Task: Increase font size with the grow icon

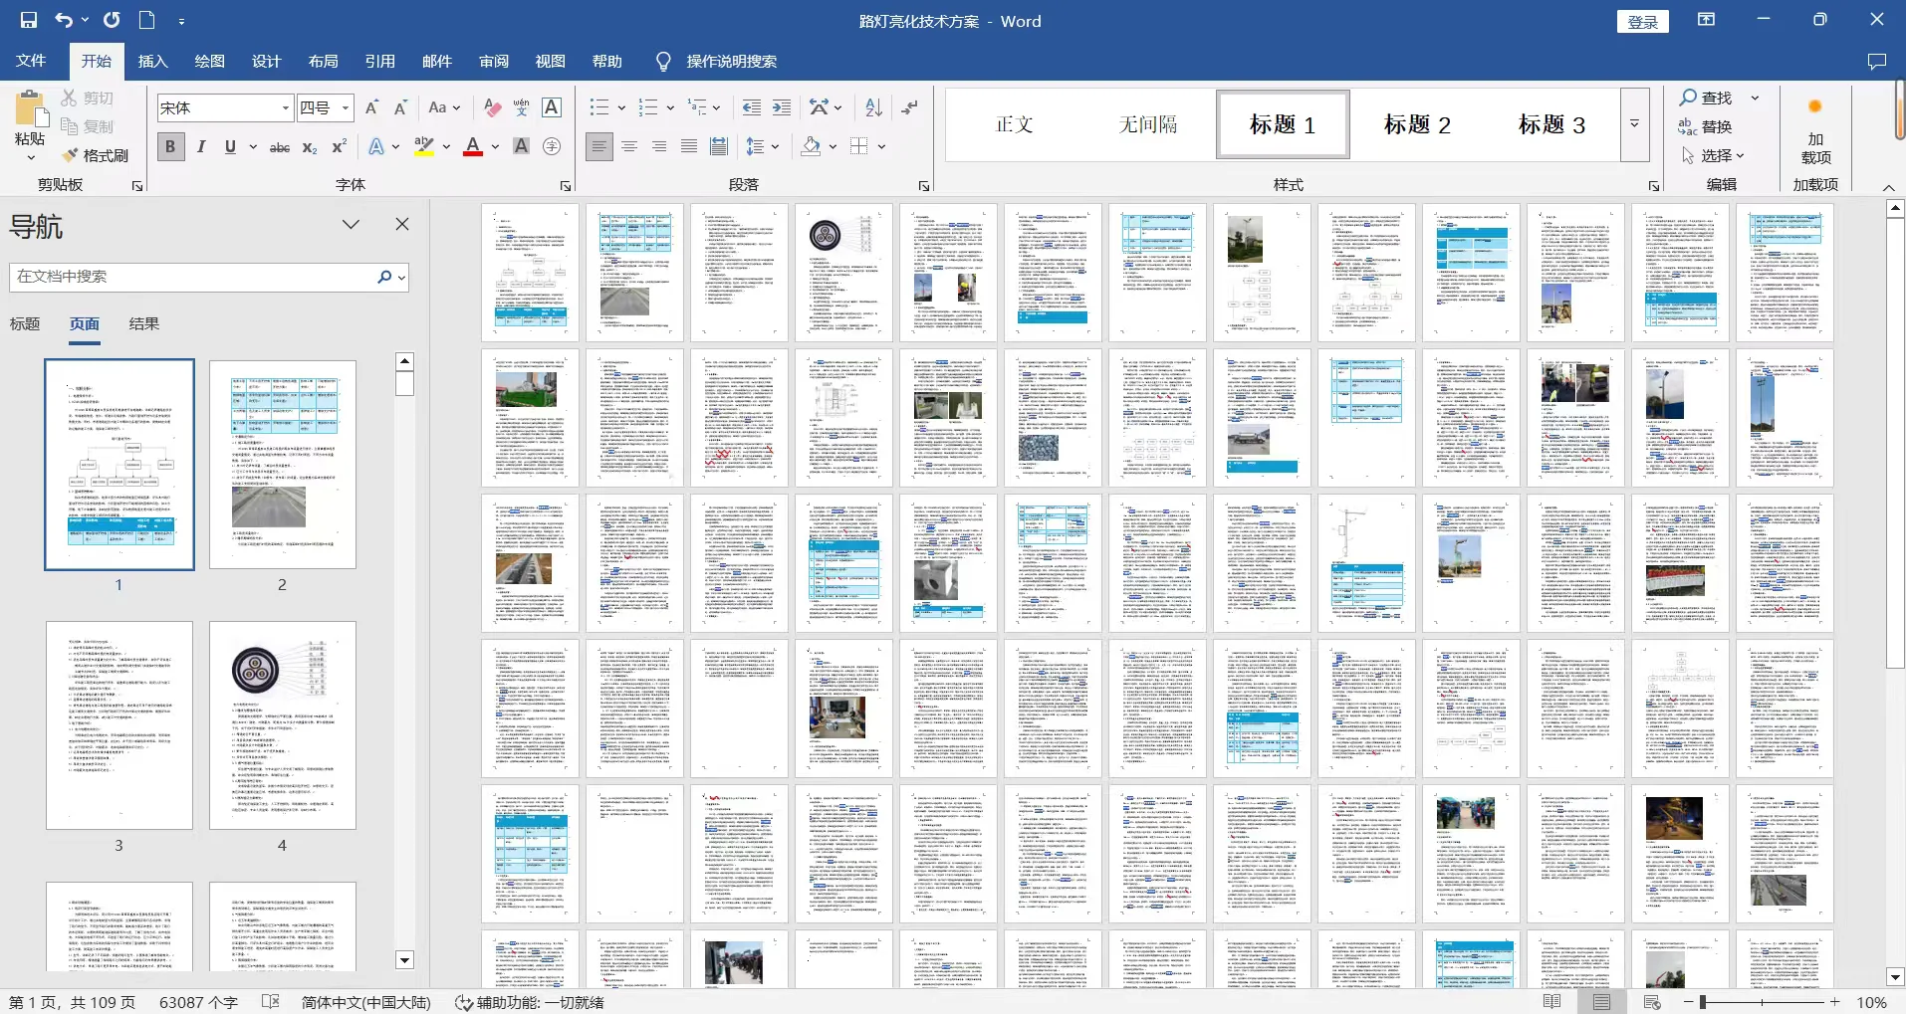Action: 371,107
